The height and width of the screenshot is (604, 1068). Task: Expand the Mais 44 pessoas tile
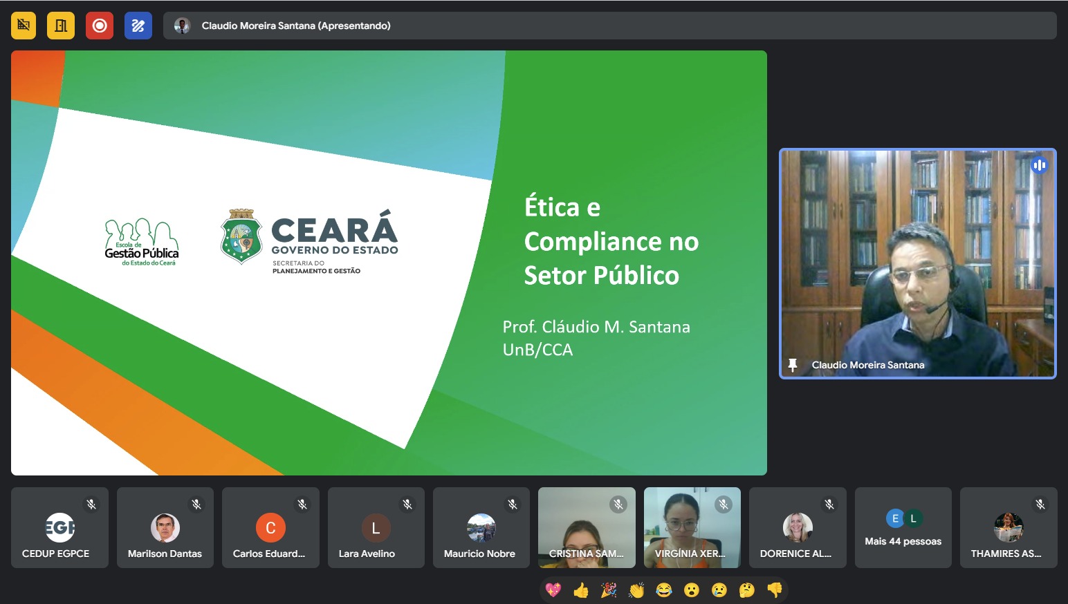point(903,528)
